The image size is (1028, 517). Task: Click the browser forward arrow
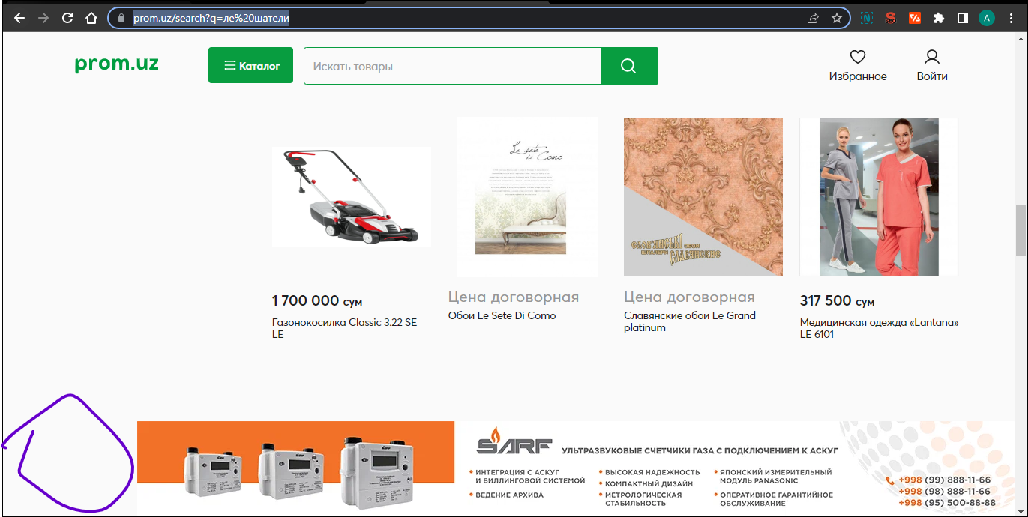[x=43, y=18]
